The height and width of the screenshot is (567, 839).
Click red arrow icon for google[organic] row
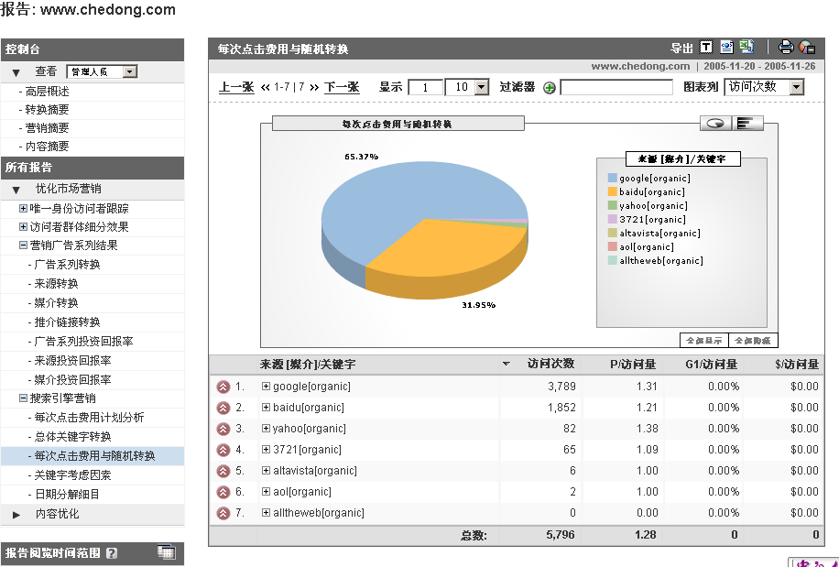(x=223, y=387)
